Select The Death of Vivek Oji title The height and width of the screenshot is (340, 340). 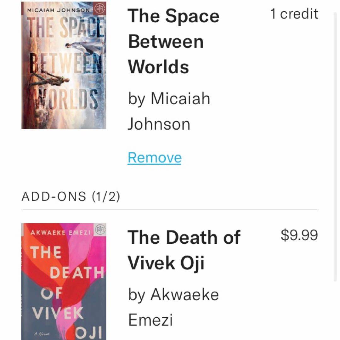184,250
